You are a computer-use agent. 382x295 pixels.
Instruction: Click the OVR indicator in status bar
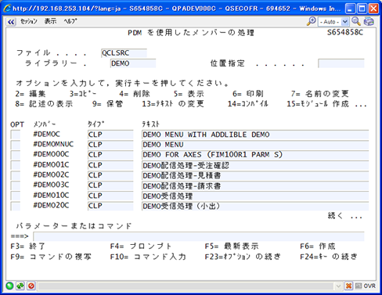[x=369, y=286]
